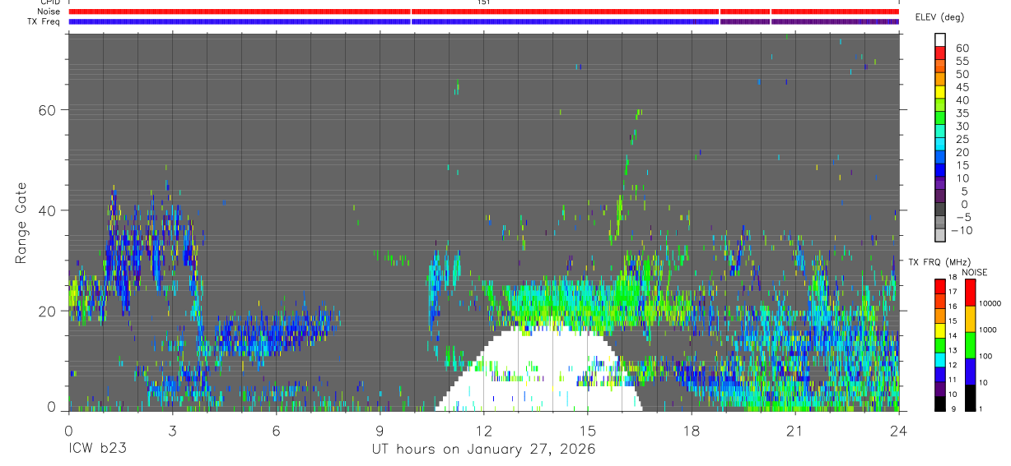Click the 1000 label on the NOISE scale
The width and height of the screenshot is (1011, 466).
click(x=988, y=330)
